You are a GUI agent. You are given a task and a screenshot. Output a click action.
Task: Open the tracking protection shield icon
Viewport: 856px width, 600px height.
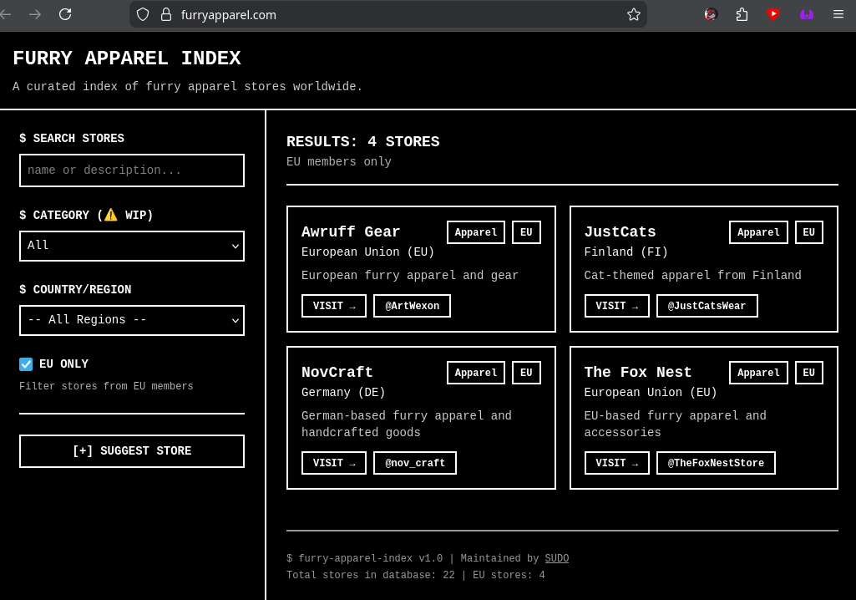[143, 14]
